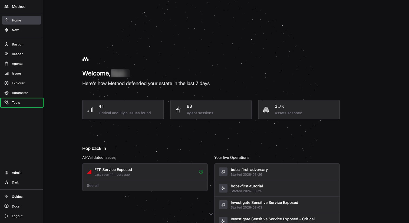Open the Bastion section in the sidebar

pos(17,44)
